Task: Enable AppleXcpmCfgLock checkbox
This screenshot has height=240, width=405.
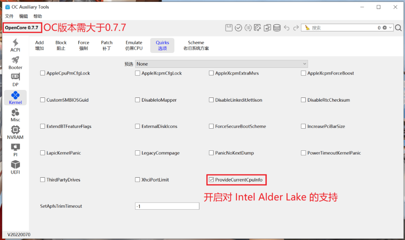Action: pyautogui.click(x=137, y=73)
